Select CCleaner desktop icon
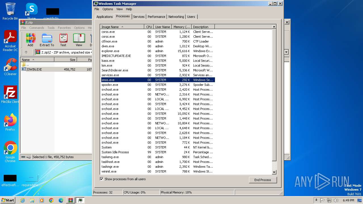This screenshot has width=363, height=204. (10, 67)
